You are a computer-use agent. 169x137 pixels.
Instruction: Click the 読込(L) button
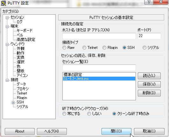[x=149, y=76]
